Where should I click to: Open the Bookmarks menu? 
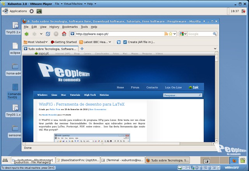point(70,27)
